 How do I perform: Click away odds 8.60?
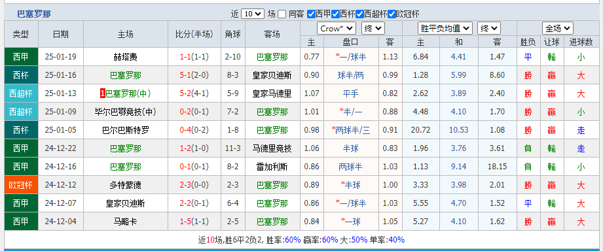pos(497,76)
